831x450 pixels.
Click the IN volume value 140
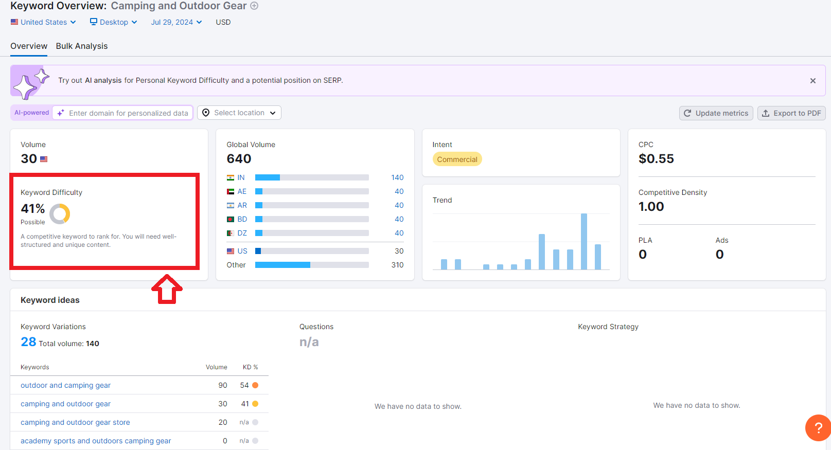point(397,177)
